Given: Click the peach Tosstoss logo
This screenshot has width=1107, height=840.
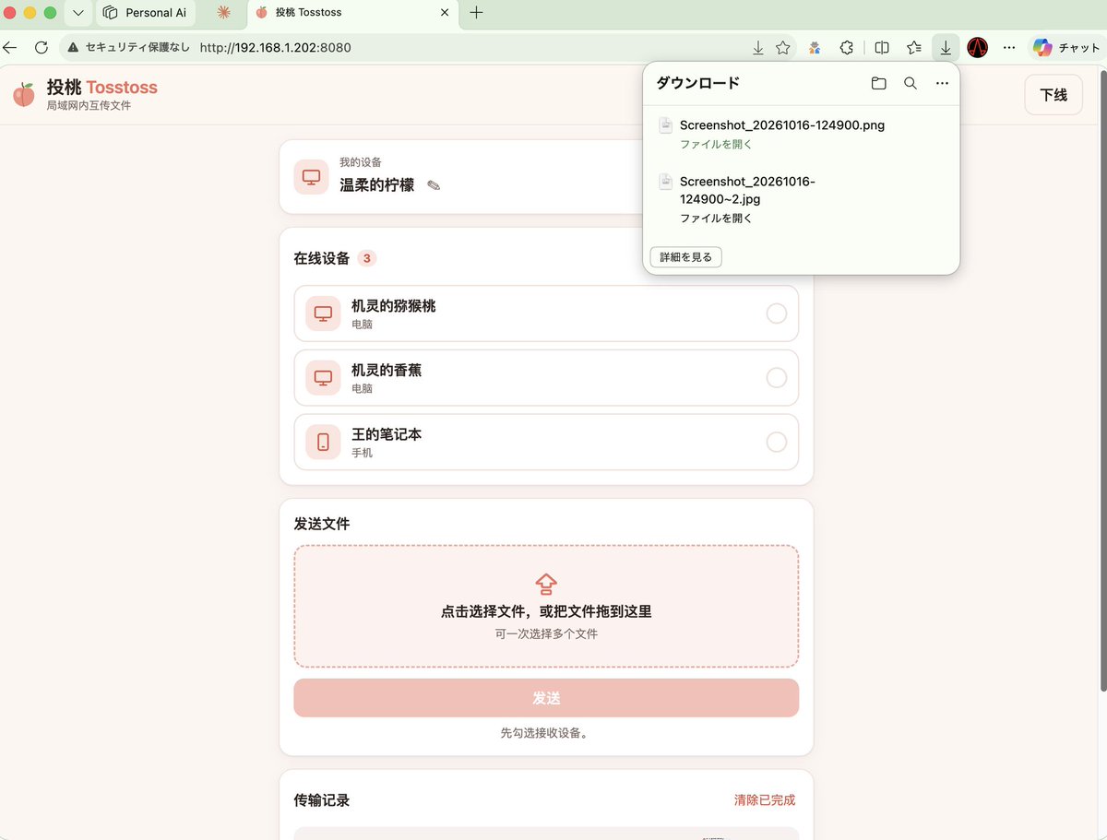Looking at the screenshot, I should (24, 94).
